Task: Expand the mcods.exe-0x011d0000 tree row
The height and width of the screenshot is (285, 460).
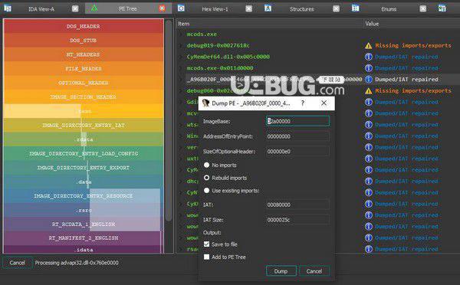Action: 181,68
